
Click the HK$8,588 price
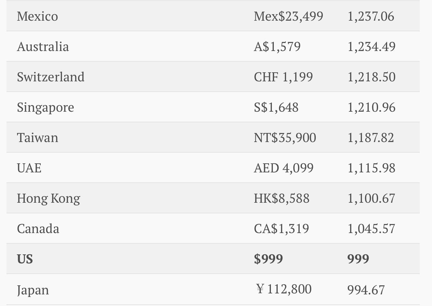[282, 198]
